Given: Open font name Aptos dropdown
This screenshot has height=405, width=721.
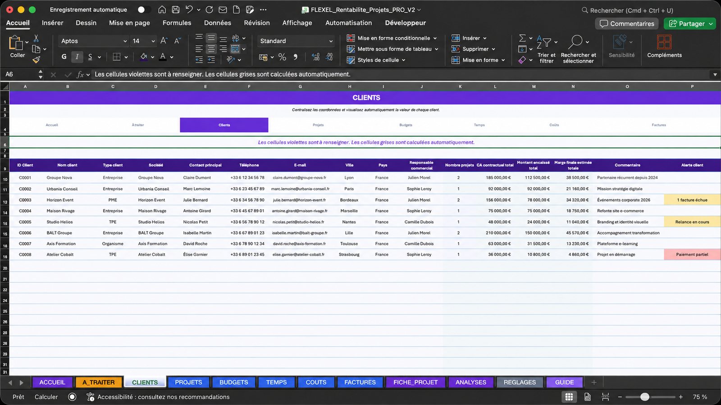Looking at the screenshot, I should click(x=94, y=41).
